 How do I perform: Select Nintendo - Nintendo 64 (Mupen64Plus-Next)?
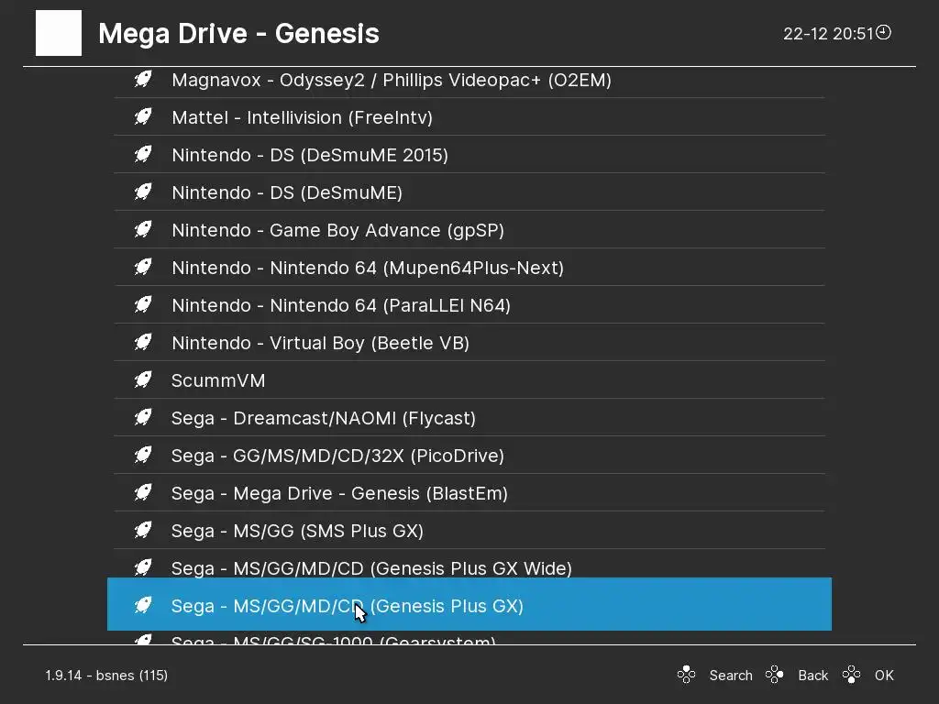pyautogui.click(x=469, y=267)
